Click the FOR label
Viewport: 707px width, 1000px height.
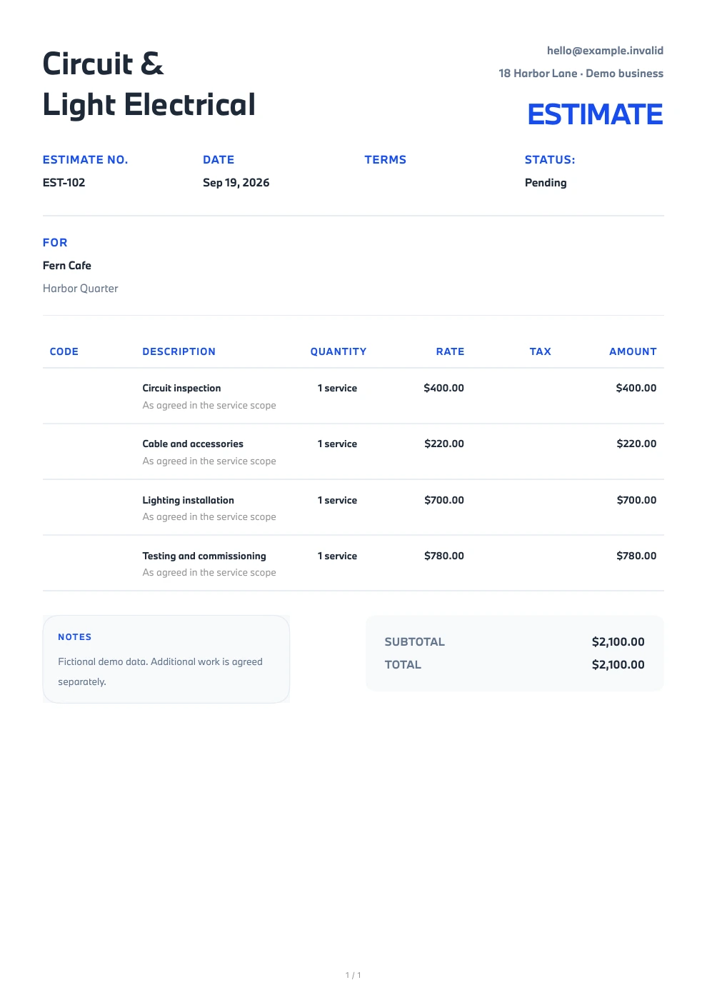(x=55, y=243)
